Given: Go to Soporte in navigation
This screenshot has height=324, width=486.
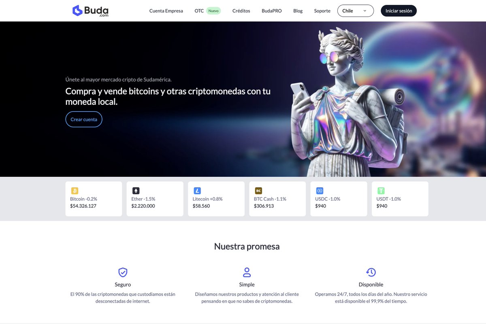Looking at the screenshot, I should [322, 11].
